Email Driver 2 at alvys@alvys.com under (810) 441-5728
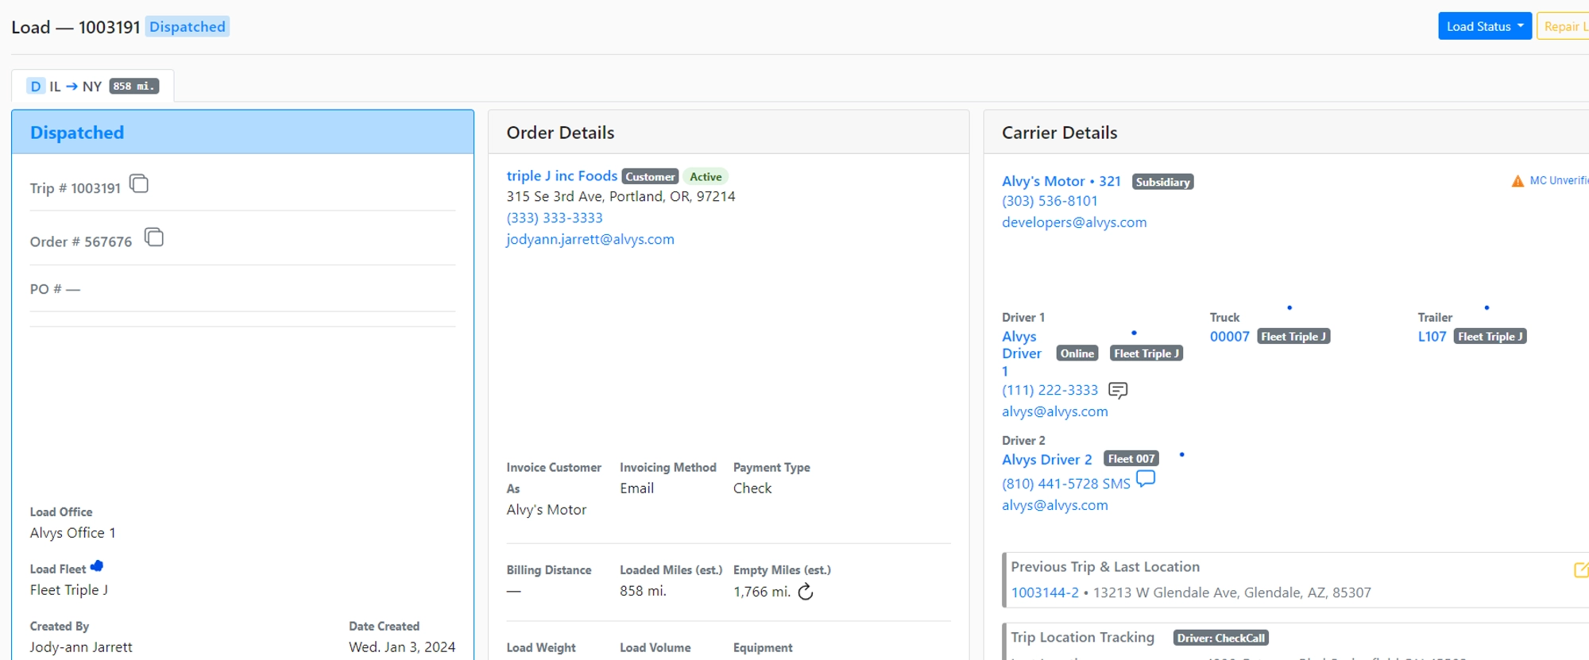Viewport: 1589px width, 660px height. [x=1054, y=505]
